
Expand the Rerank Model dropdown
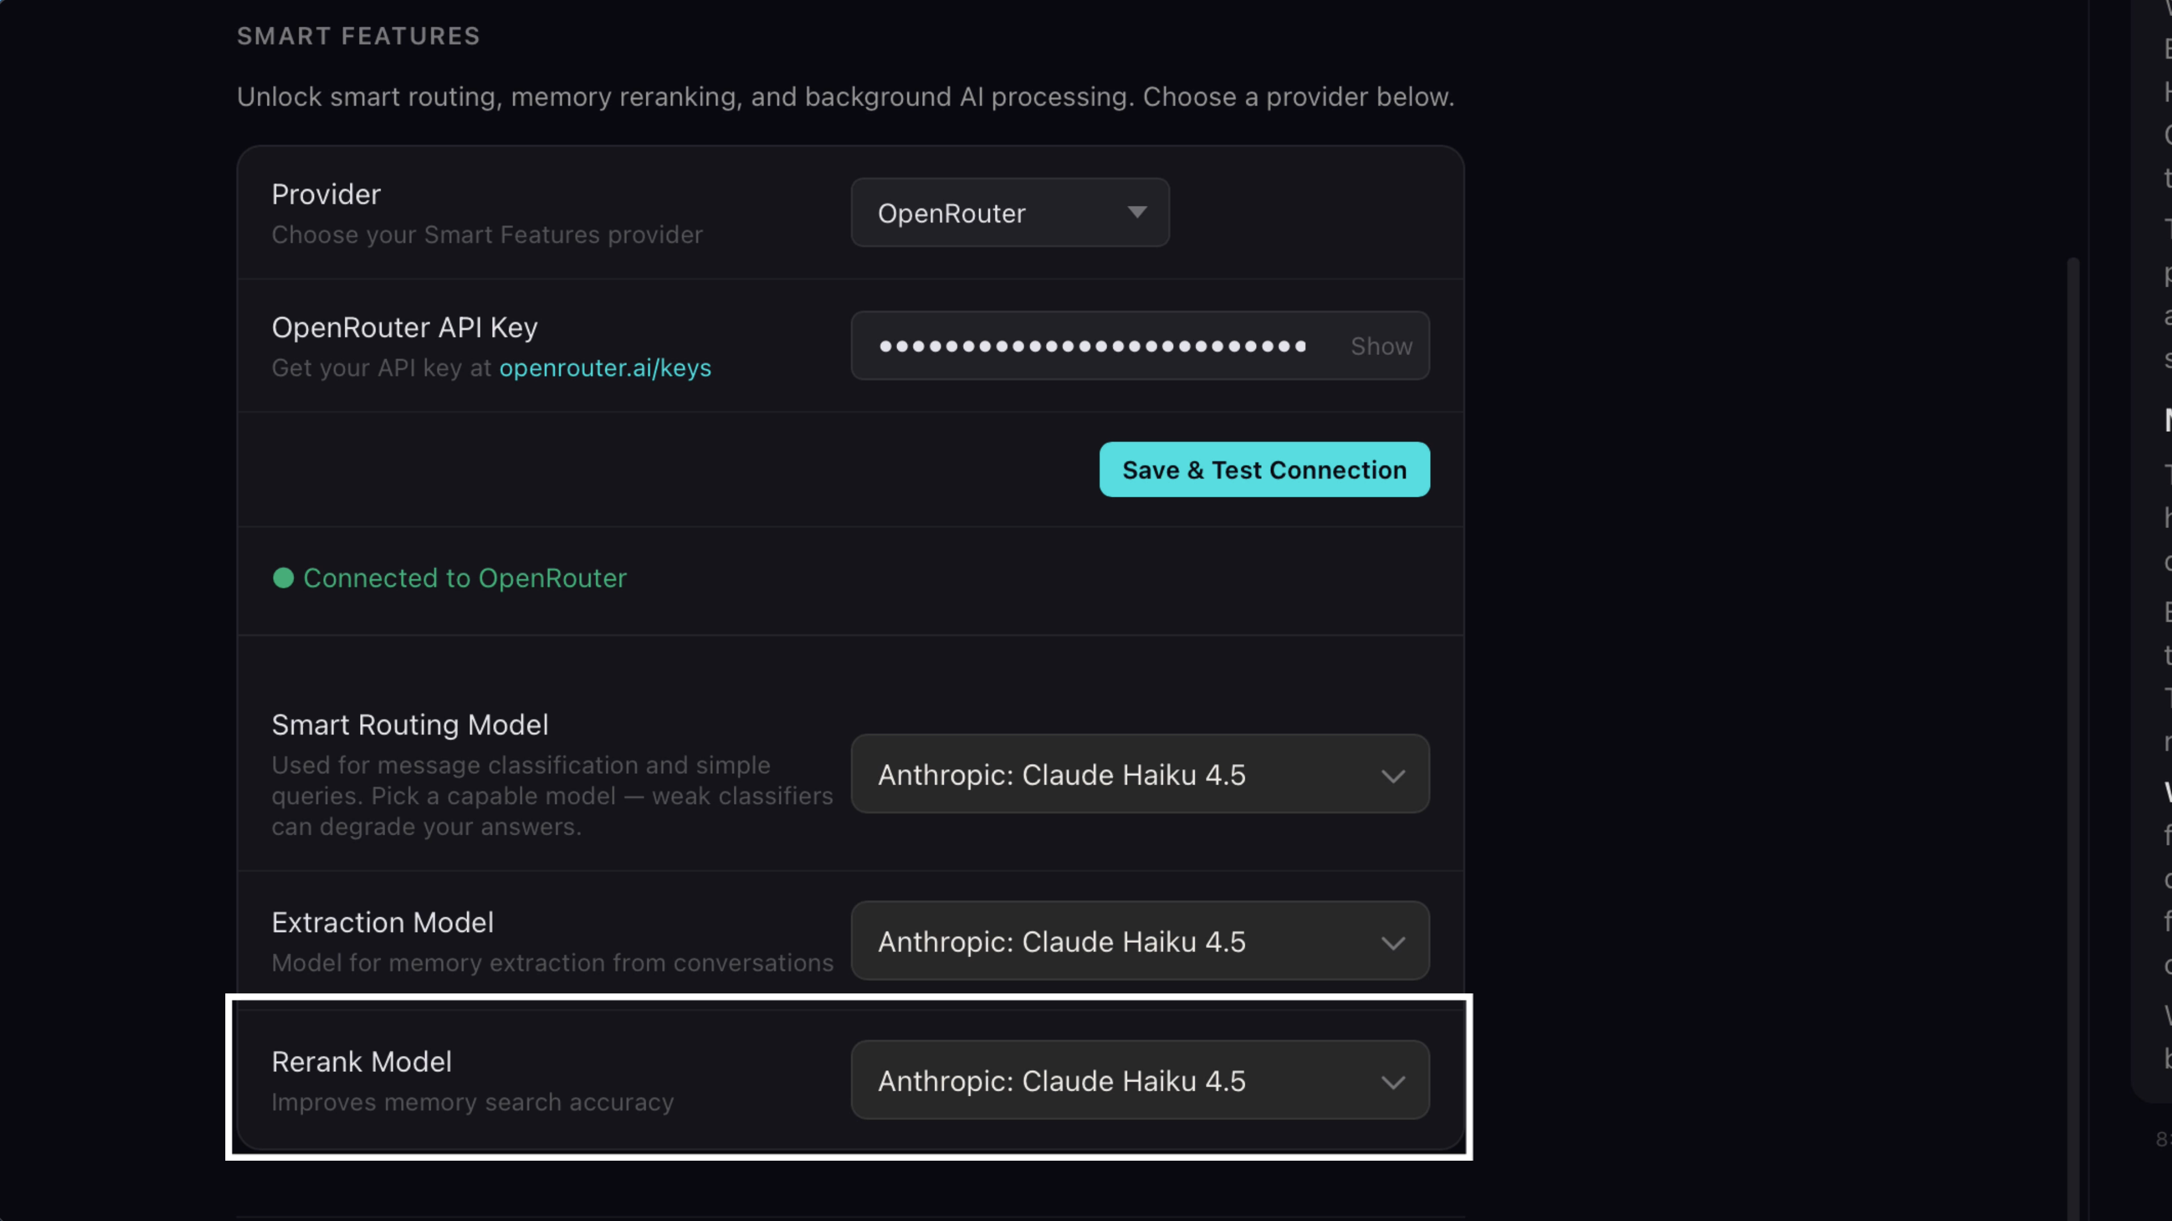coord(1140,1080)
